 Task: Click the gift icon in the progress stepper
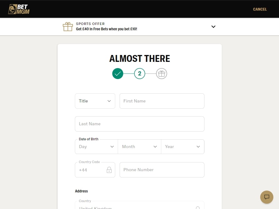tap(162, 74)
